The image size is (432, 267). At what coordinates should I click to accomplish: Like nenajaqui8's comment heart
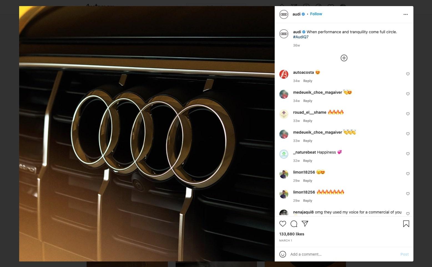pyautogui.click(x=408, y=213)
